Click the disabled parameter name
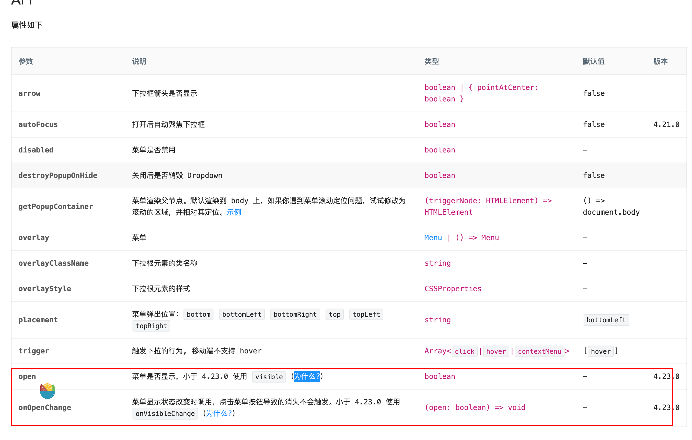Viewport: 692px width, 440px height. pos(36,150)
